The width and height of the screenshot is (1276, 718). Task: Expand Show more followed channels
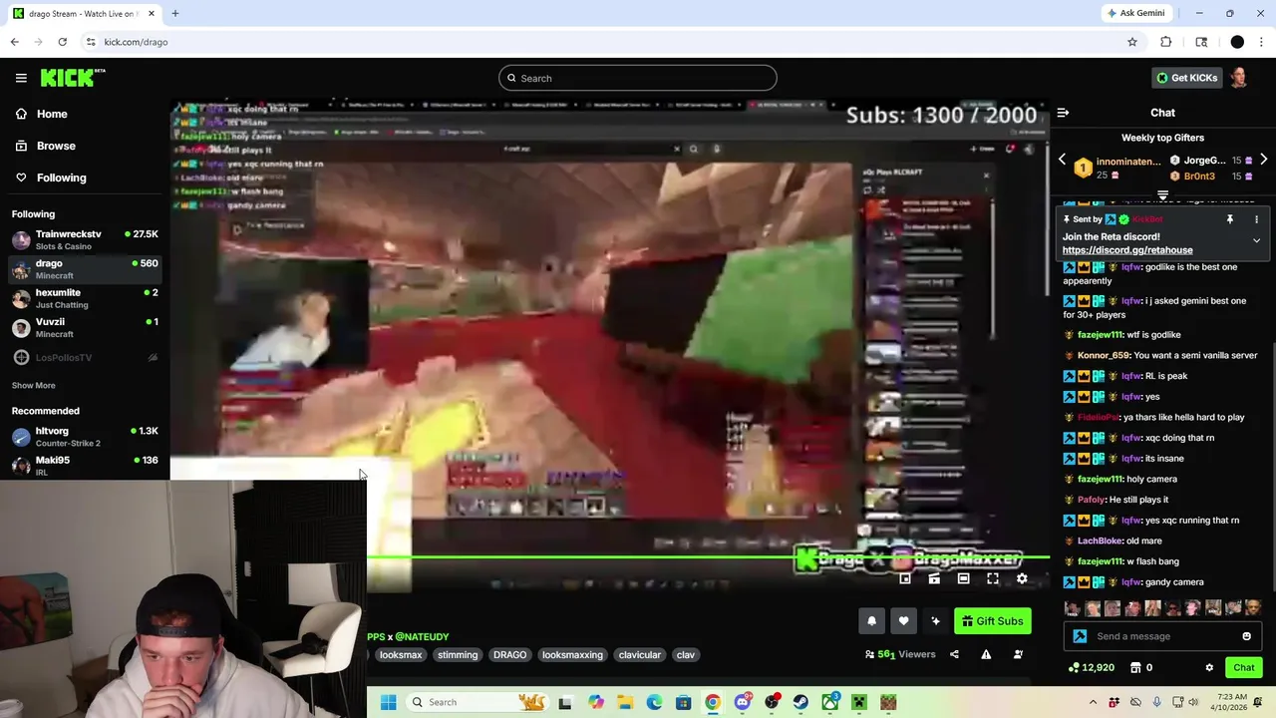point(33,385)
